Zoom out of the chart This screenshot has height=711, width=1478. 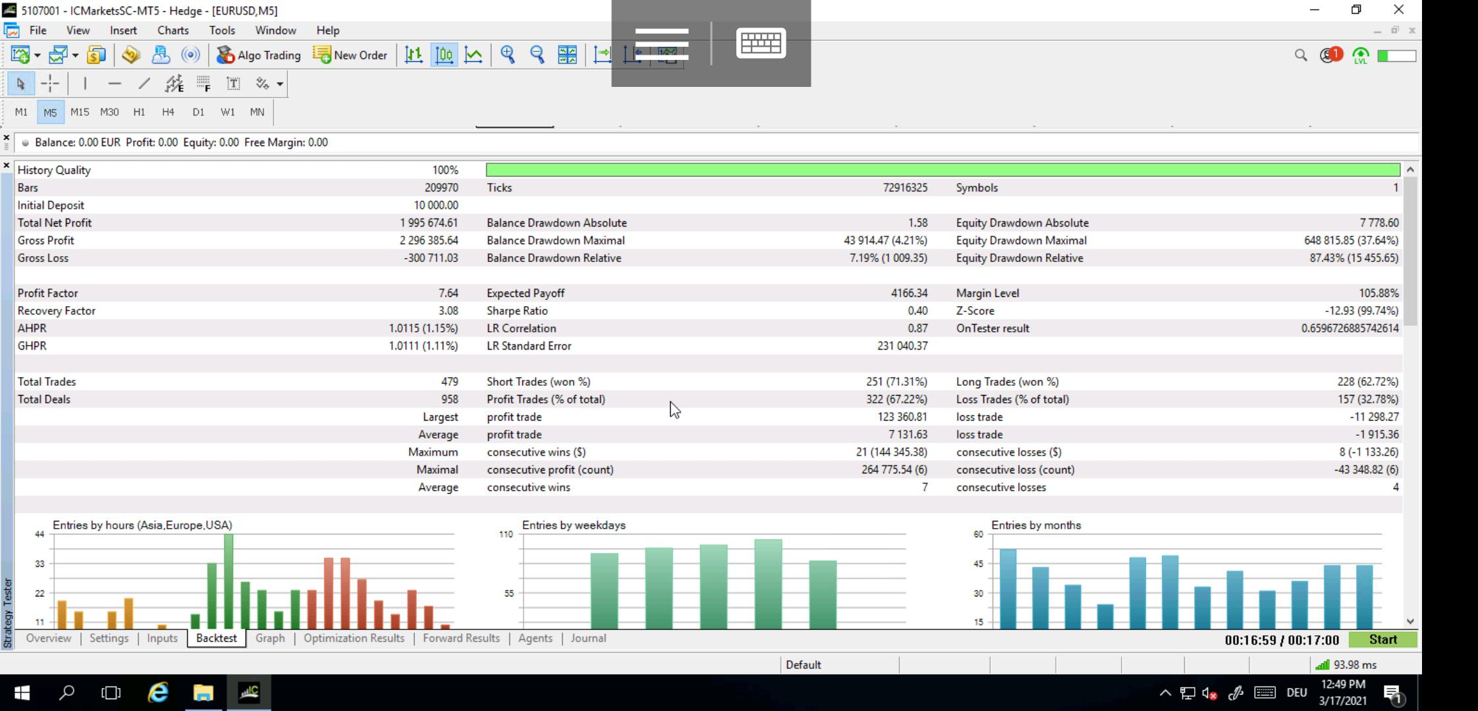pos(537,55)
